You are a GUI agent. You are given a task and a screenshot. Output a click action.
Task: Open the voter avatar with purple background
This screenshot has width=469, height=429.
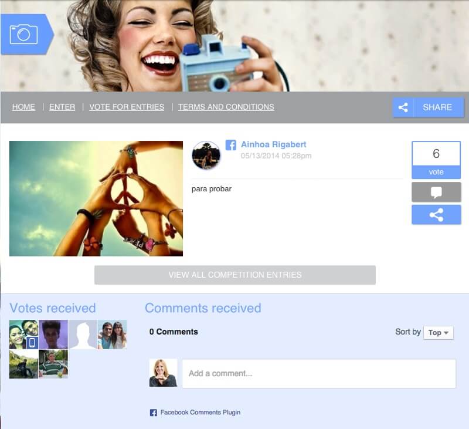point(53,335)
